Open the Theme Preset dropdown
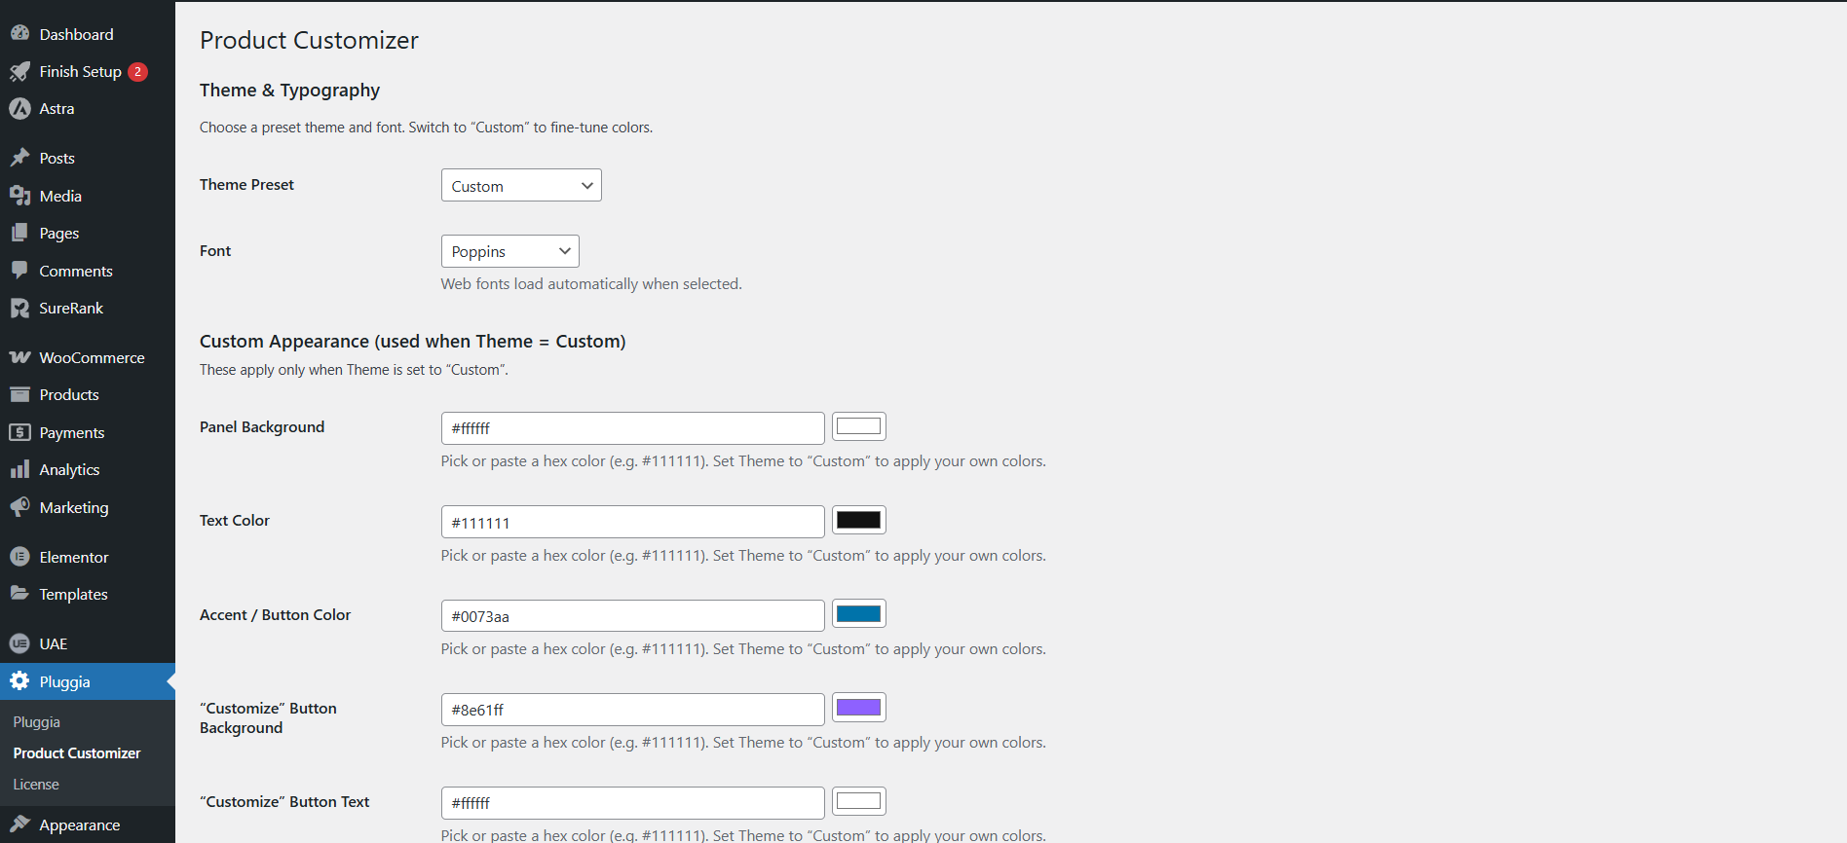The height and width of the screenshot is (843, 1847). click(521, 186)
